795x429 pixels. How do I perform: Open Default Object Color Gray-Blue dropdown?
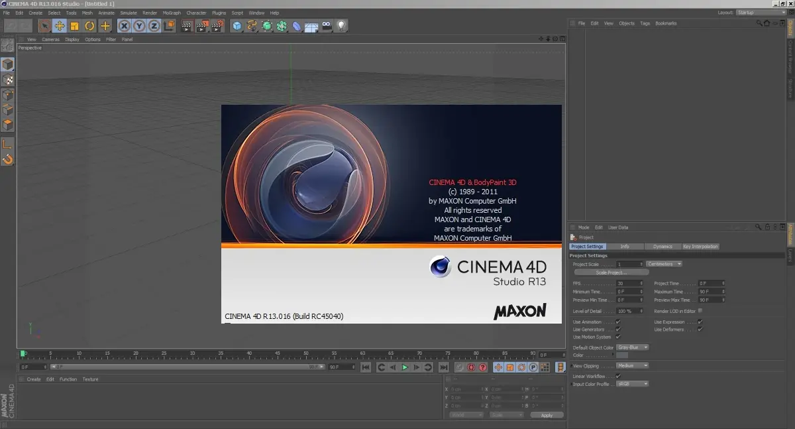tap(633, 347)
